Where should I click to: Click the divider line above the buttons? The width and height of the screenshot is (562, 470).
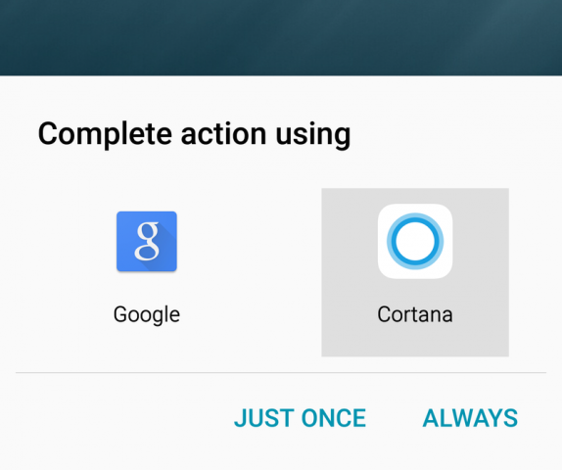tap(281, 372)
